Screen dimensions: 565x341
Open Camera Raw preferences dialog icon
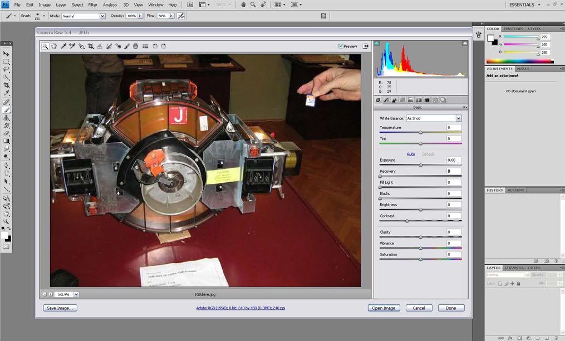pyautogui.click(x=145, y=46)
